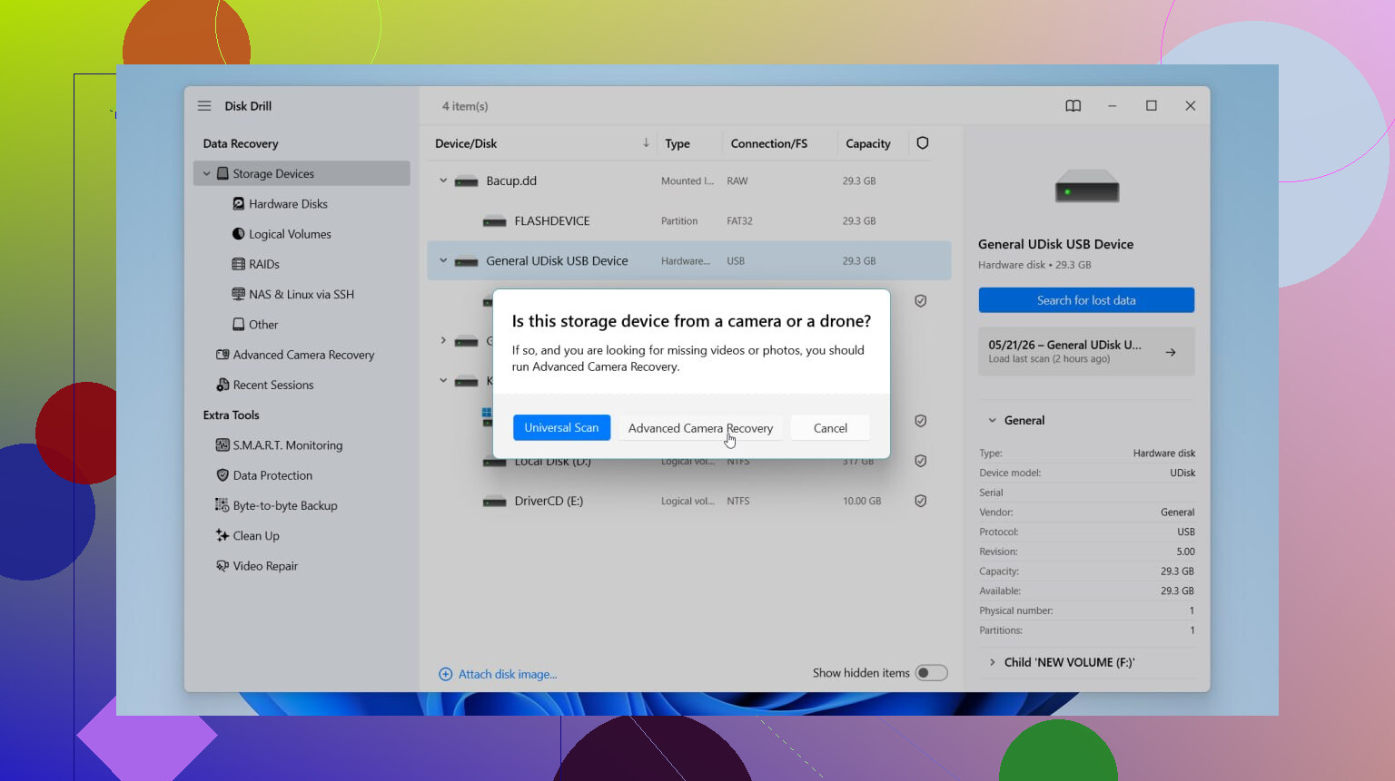Viewport: 1395px width, 781px height.
Task: Click the Recent Sessions icon
Action: [222, 385]
